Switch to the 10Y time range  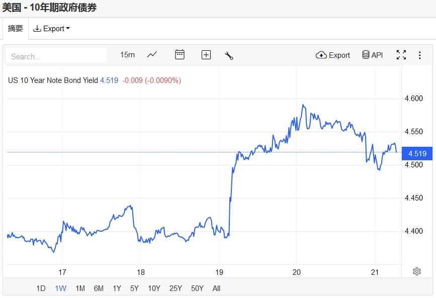pyautogui.click(x=154, y=288)
